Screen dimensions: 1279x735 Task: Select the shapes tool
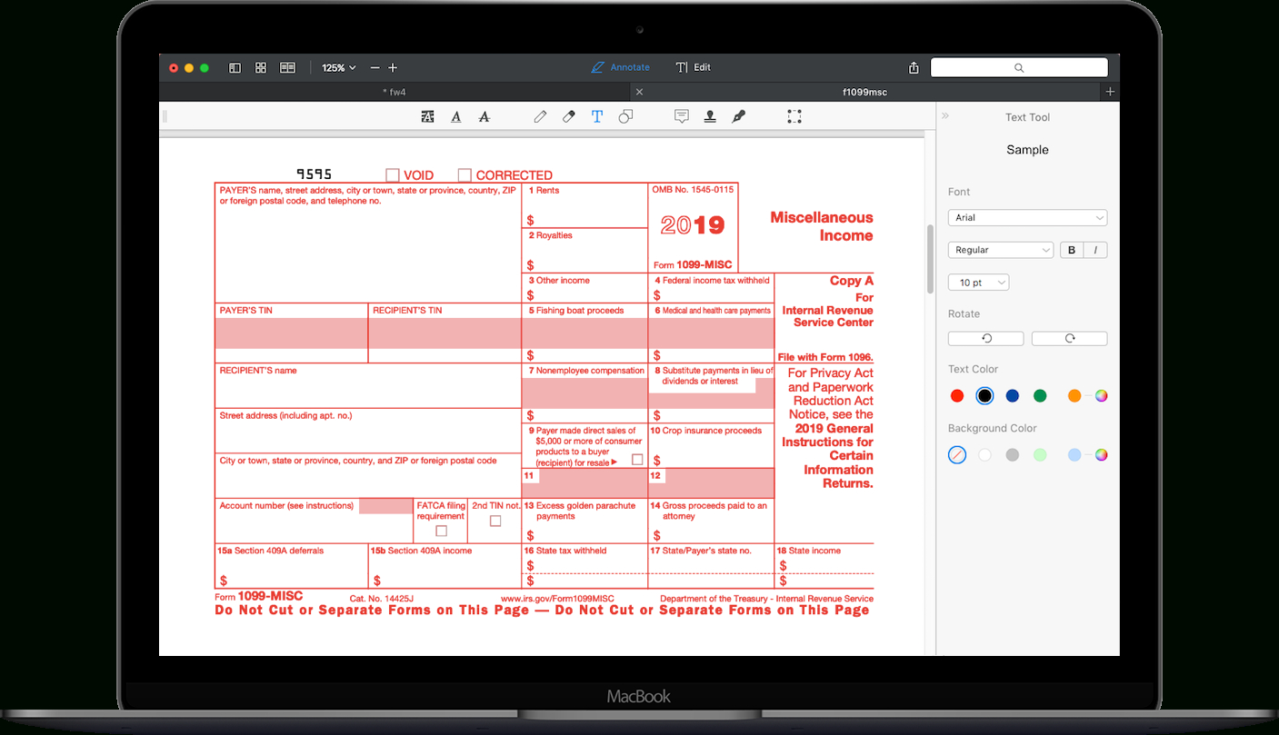[625, 116]
